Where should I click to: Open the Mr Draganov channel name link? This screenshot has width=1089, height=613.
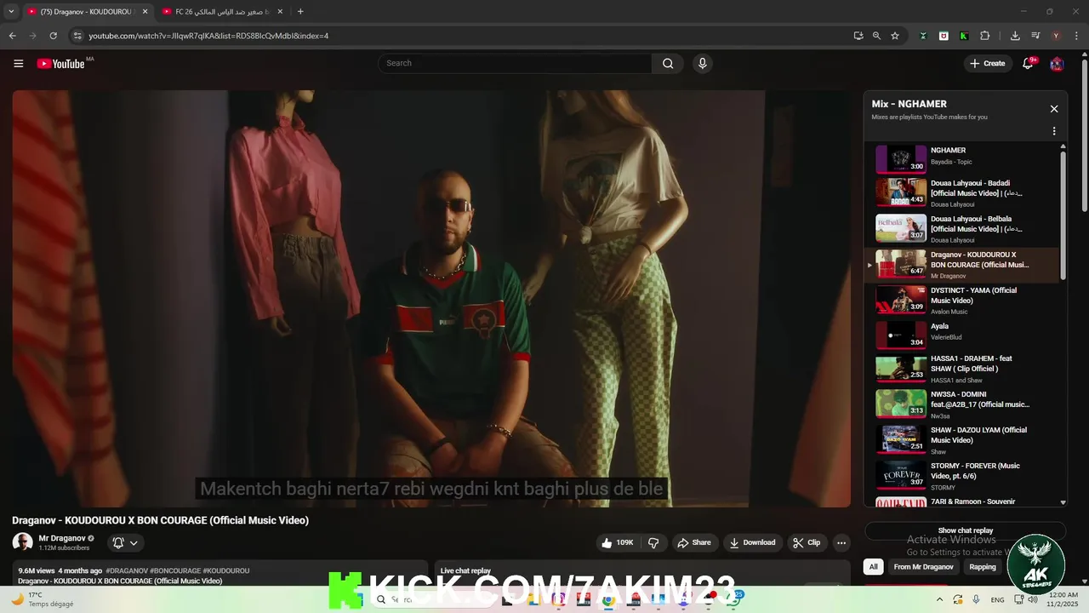(62, 538)
